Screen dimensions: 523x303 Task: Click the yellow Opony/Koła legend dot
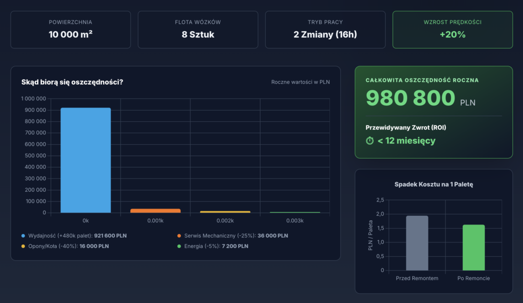23,246
